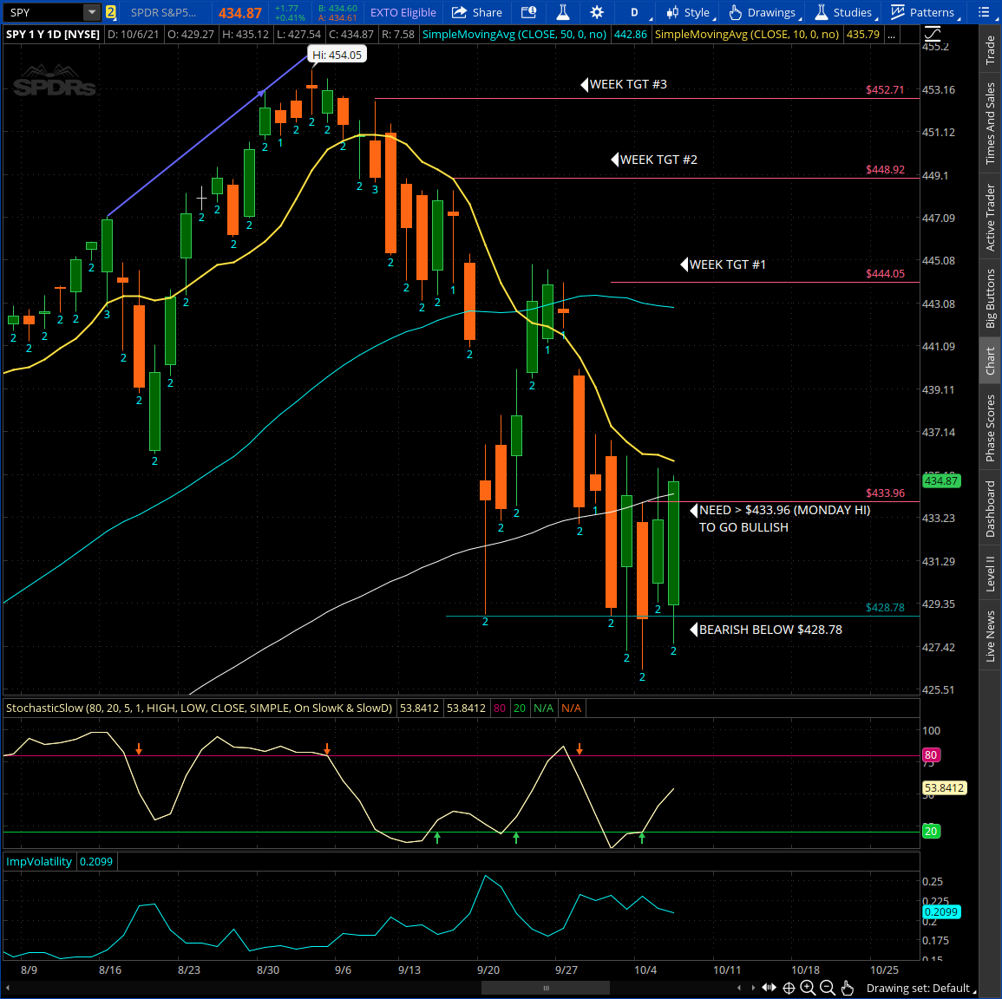Click the Hi: 454.05 price bubble
The image size is (1002, 999).
(x=337, y=55)
